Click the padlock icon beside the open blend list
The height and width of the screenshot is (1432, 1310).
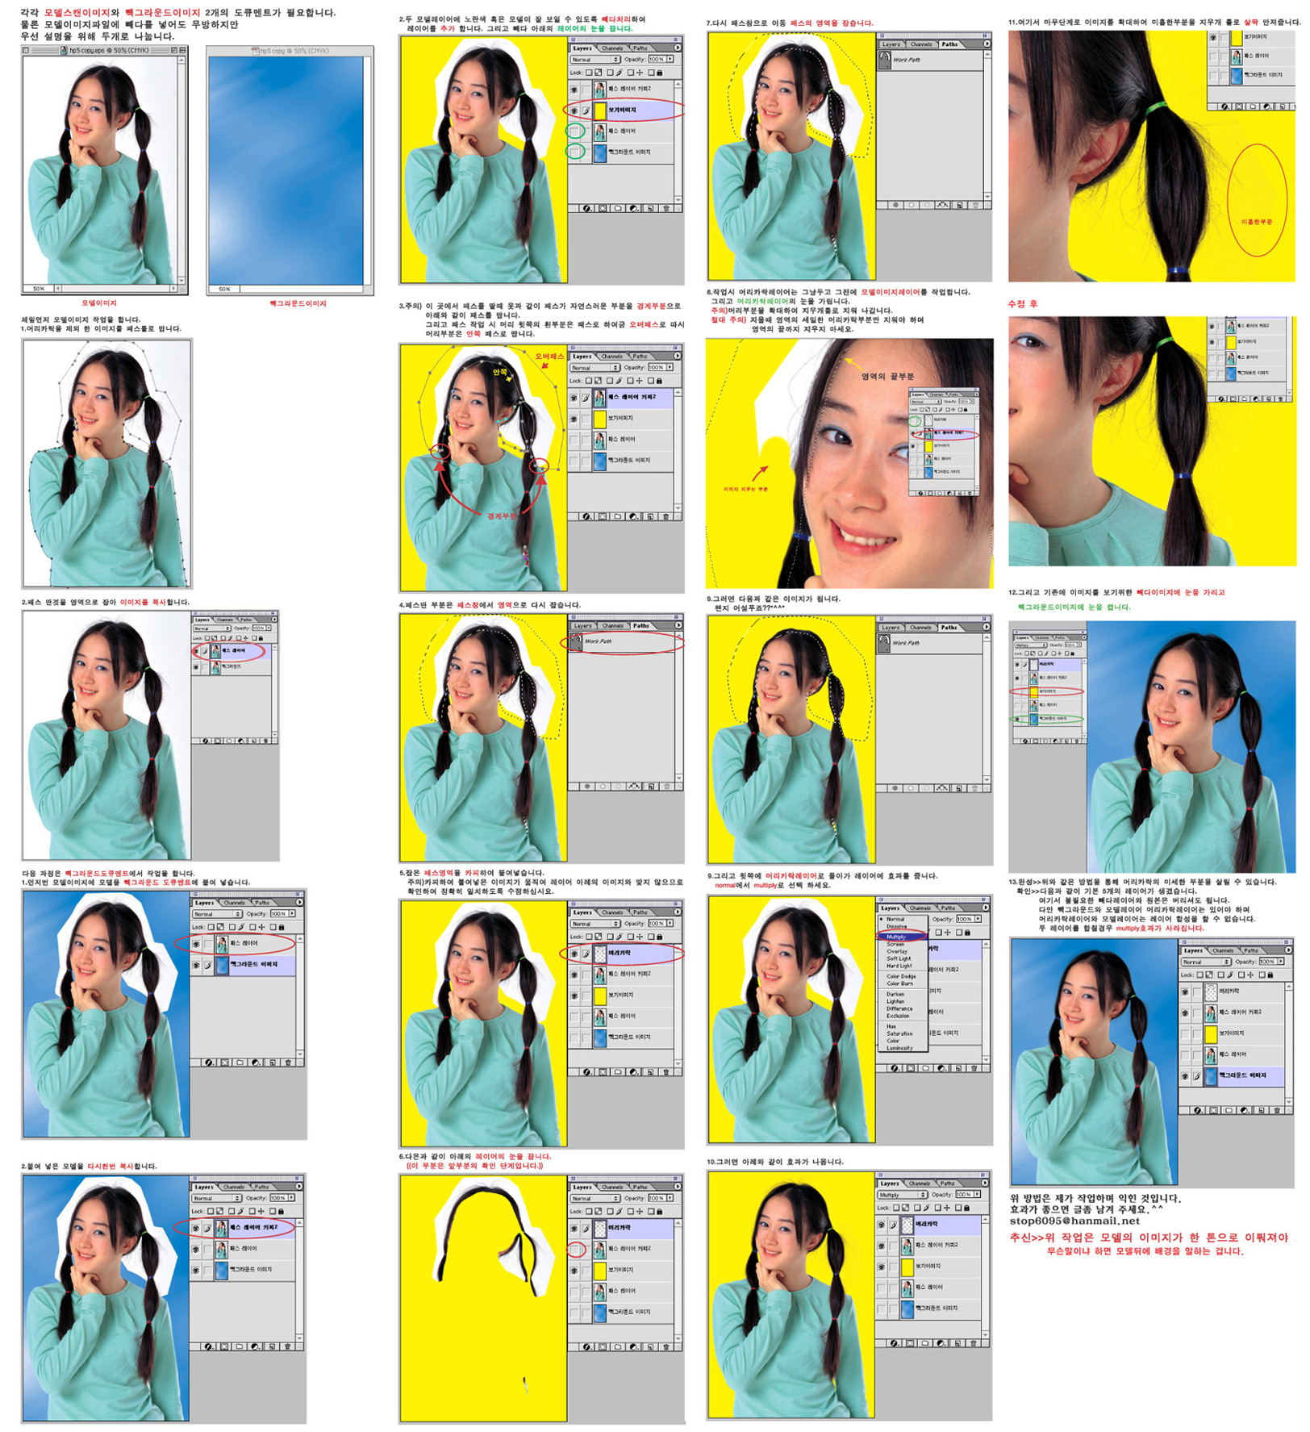pyautogui.click(x=967, y=933)
